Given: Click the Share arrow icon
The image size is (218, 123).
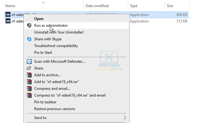Looking at the screenshot, I should 29,68.
